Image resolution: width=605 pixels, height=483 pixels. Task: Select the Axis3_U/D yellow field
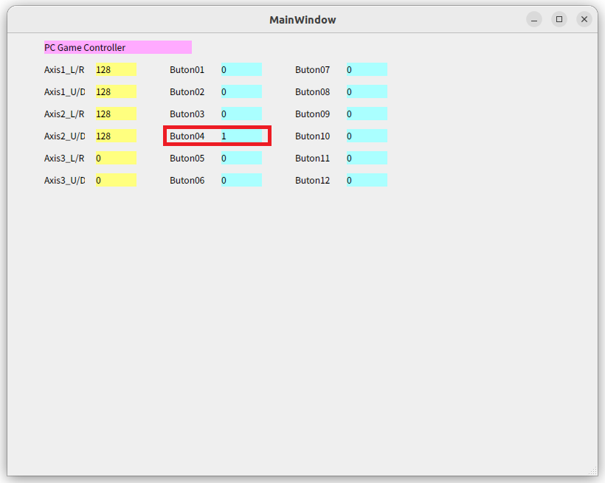114,180
